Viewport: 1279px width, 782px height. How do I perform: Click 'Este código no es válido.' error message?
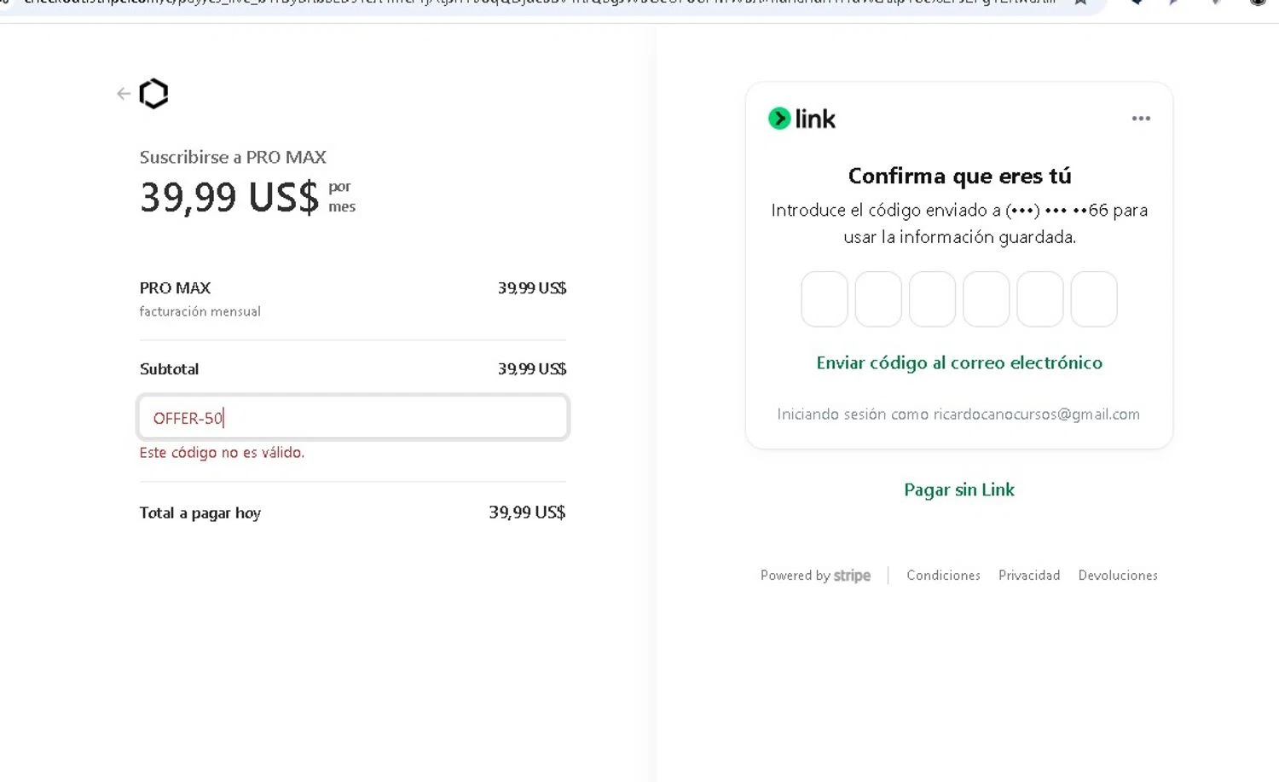[x=222, y=453]
